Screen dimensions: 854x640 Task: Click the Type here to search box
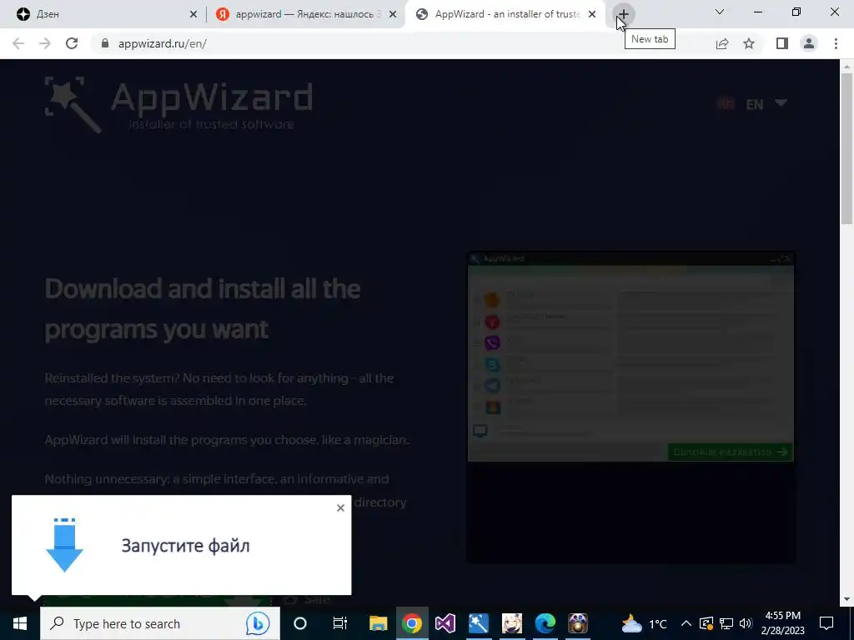point(160,623)
